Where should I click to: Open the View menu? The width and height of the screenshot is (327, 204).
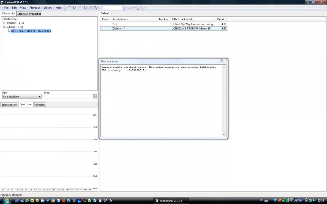click(x=23, y=8)
